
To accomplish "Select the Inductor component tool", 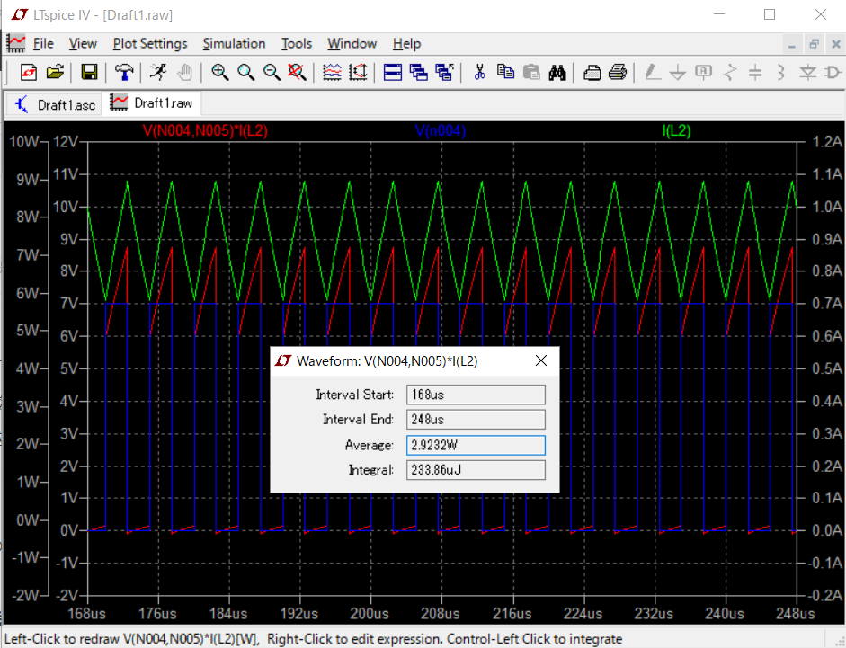I will 781,72.
